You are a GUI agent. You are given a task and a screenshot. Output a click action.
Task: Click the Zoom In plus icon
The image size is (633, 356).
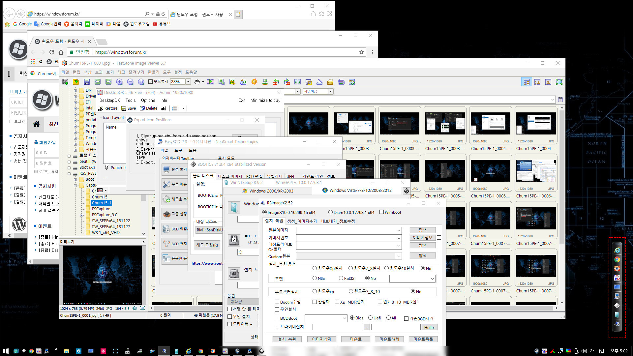click(x=119, y=82)
